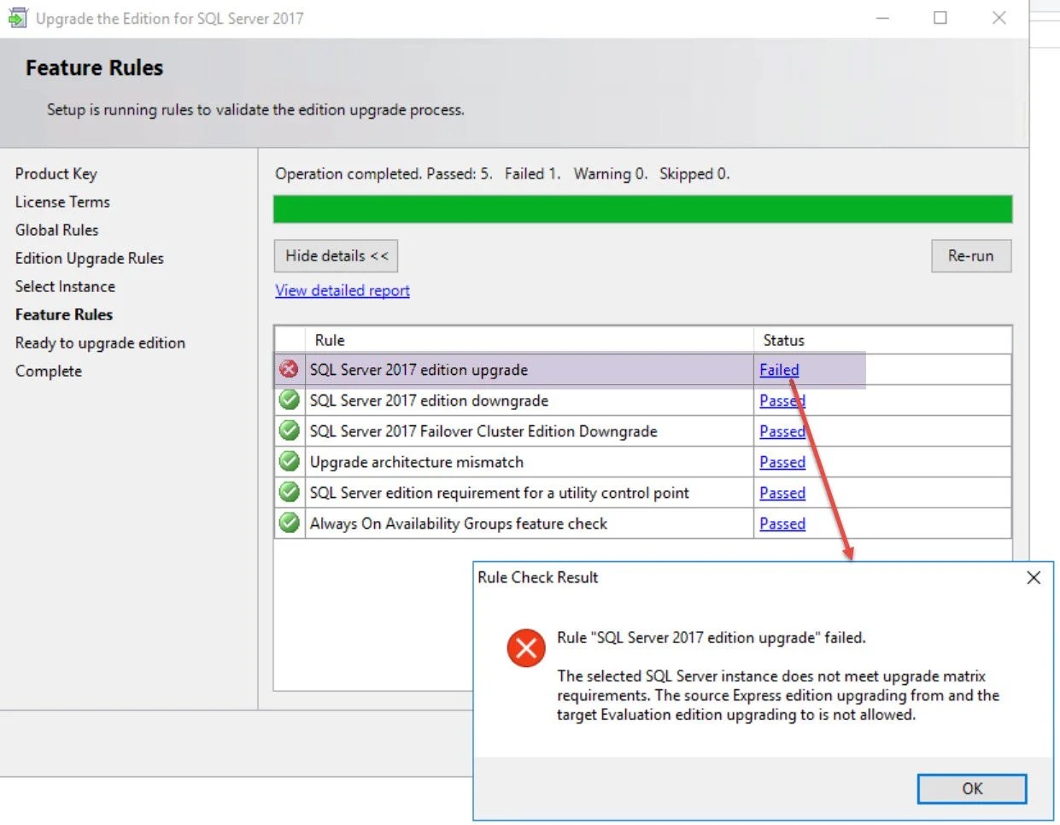Image resolution: width=1060 pixels, height=825 pixels.
Task: Click the Failed status link for edition upgrade
Action: [x=778, y=370]
